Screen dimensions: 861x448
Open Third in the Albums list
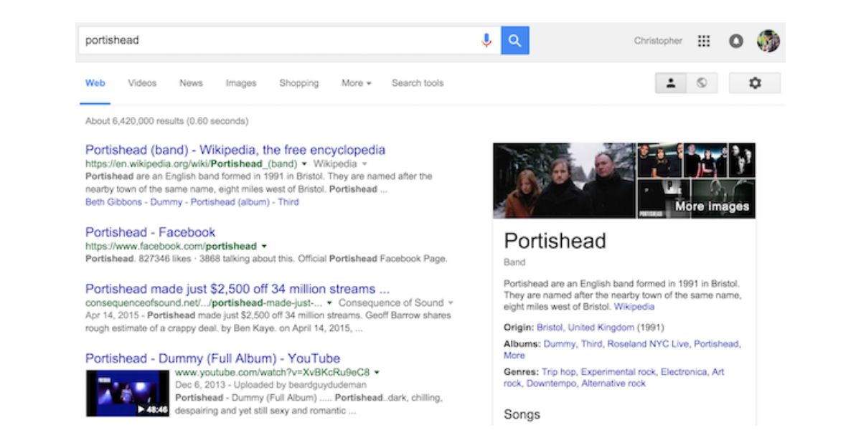(x=591, y=344)
